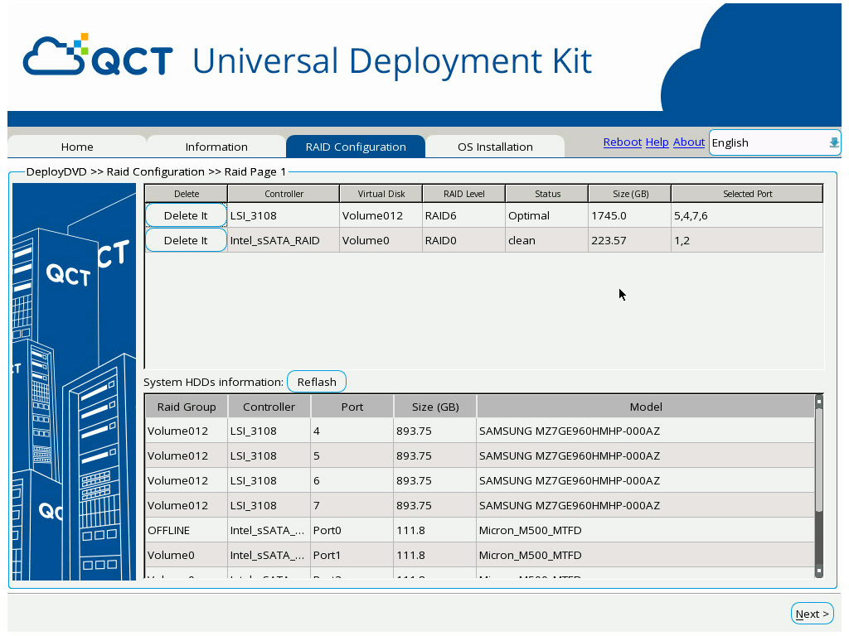849x636 pixels.
Task: Select the LSI_3108 port 4 disk row
Action: (x=479, y=431)
